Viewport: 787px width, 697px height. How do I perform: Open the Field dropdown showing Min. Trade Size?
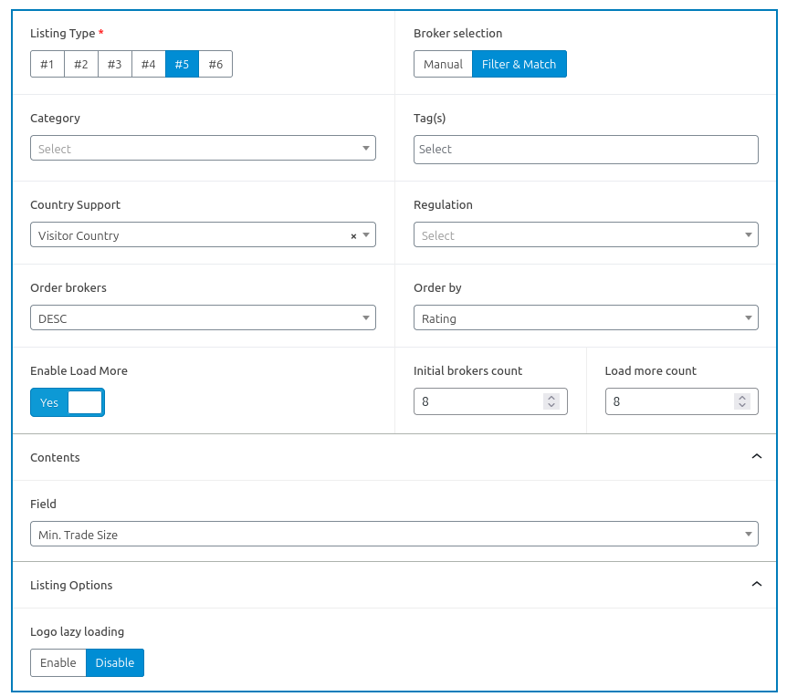point(393,535)
